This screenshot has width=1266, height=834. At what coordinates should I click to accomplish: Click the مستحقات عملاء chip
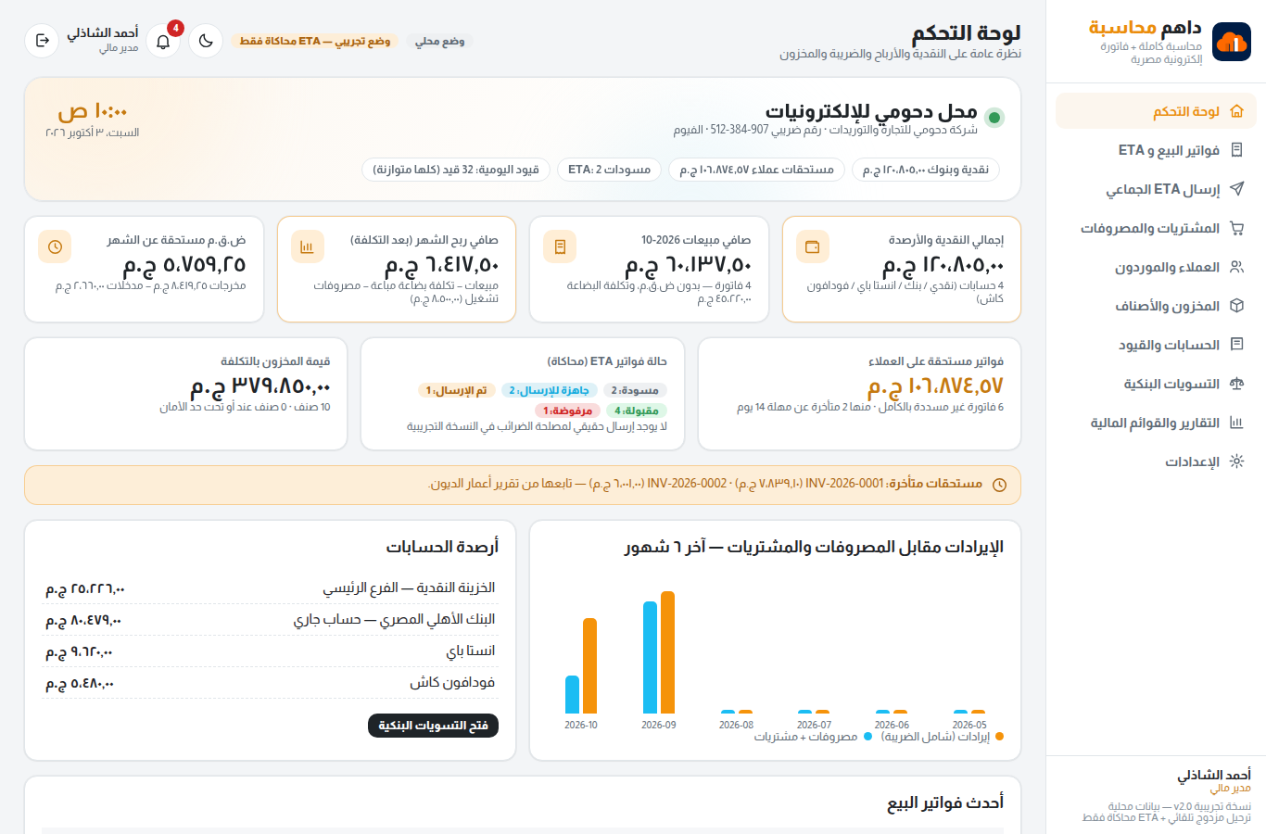click(x=756, y=170)
